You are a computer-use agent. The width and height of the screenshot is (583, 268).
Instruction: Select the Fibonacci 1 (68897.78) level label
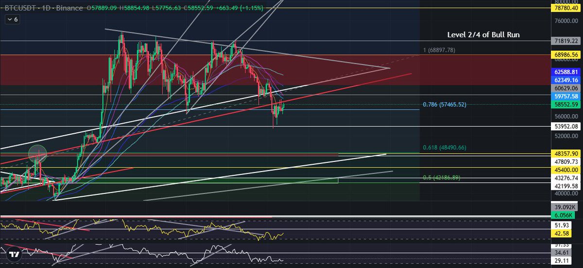[438, 50]
